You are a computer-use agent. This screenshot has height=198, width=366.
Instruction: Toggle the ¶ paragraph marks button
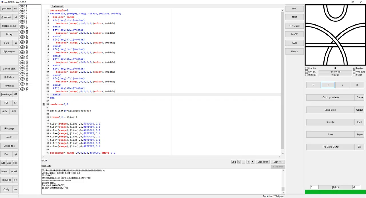click(253, 162)
